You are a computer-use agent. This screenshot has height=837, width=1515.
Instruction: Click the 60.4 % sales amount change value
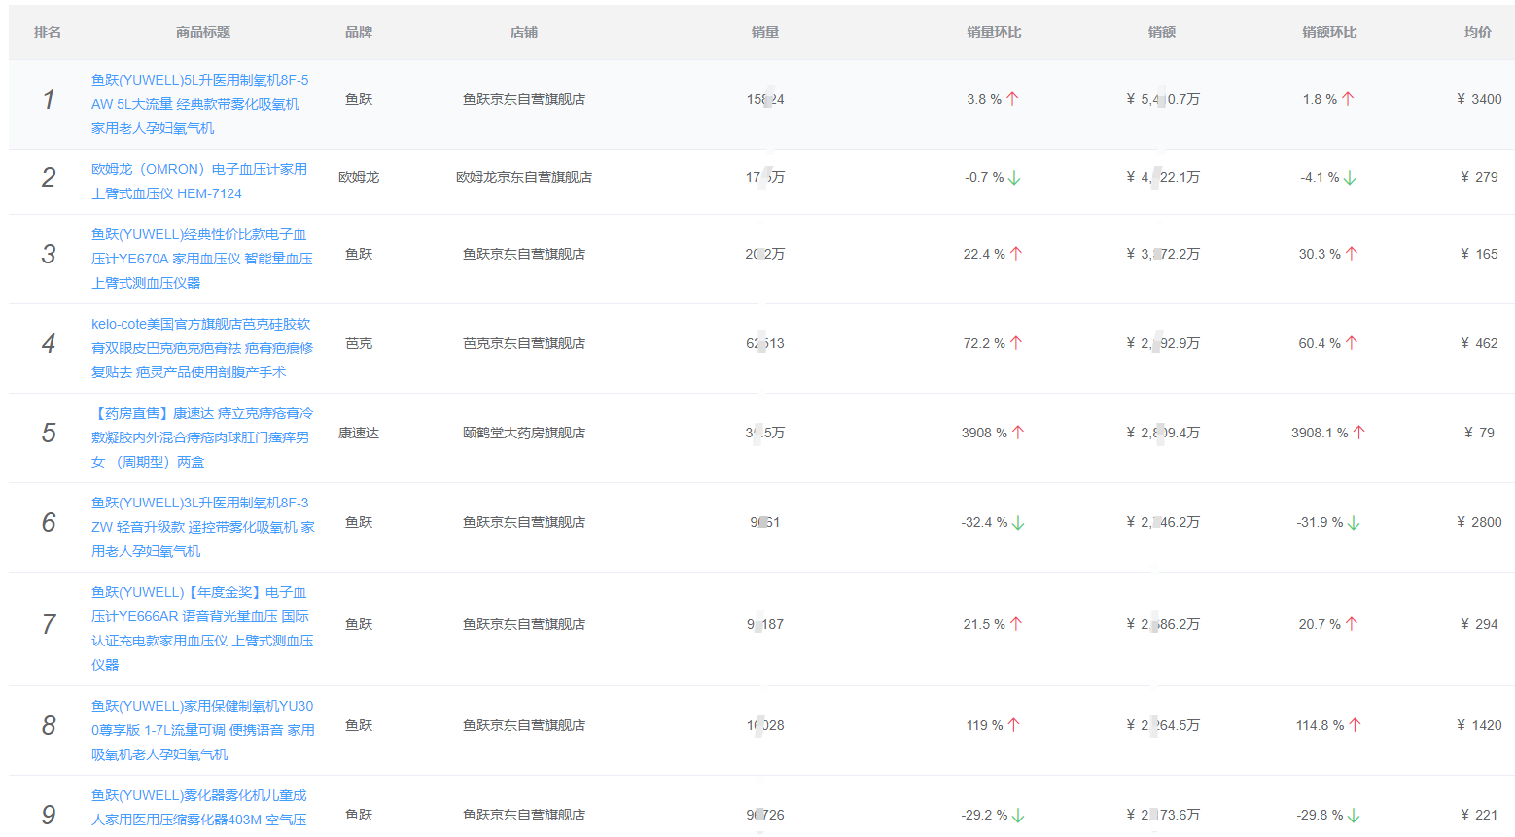point(1320,343)
